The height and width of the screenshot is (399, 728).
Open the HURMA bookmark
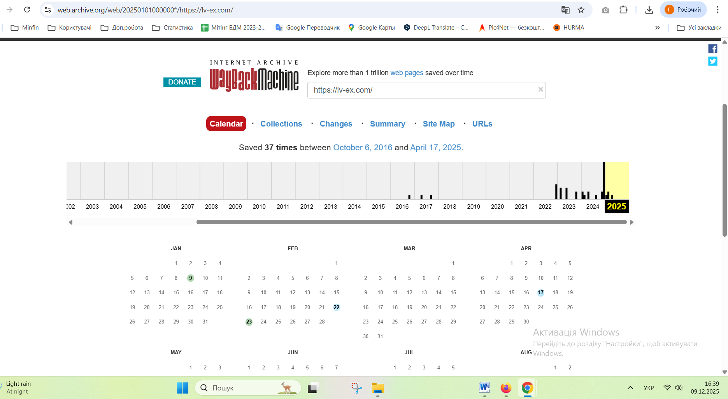[569, 28]
